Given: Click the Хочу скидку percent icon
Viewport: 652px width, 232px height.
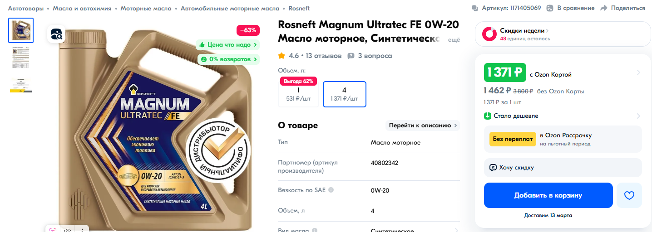Looking at the screenshot, I should click(x=493, y=168).
